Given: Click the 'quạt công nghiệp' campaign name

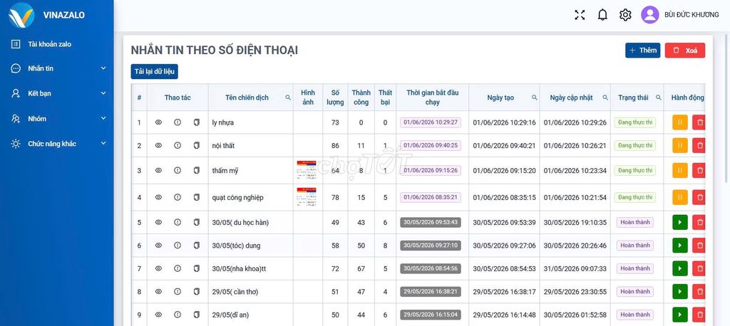Looking at the screenshot, I should pyautogui.click(x=237, y=197).
